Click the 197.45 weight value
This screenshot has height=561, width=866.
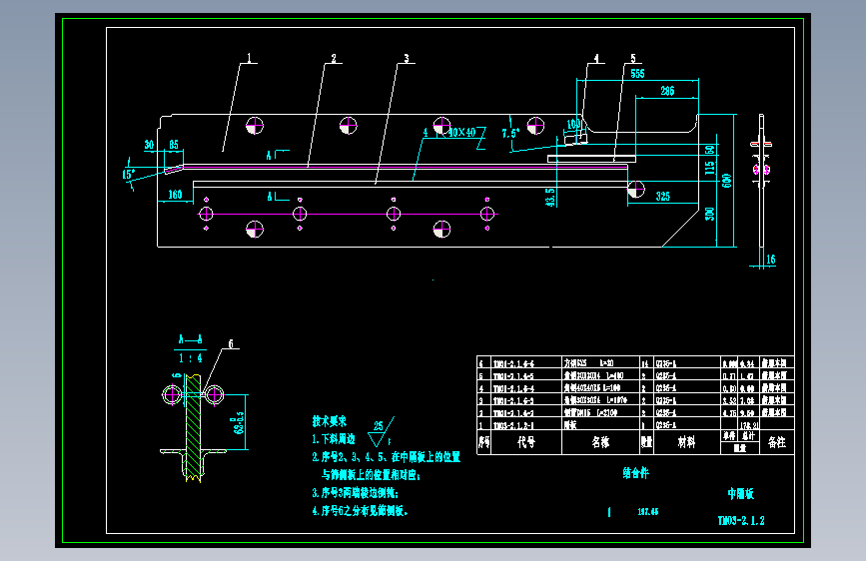(x=648, y=512)
